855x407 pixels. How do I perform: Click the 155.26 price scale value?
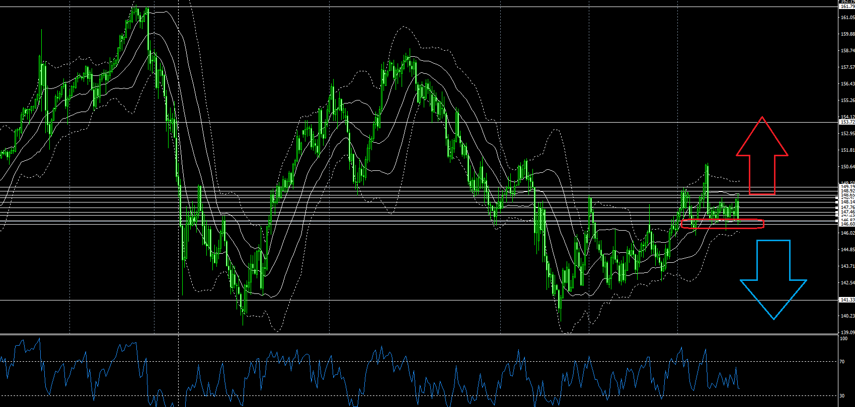tap(847, 100)
